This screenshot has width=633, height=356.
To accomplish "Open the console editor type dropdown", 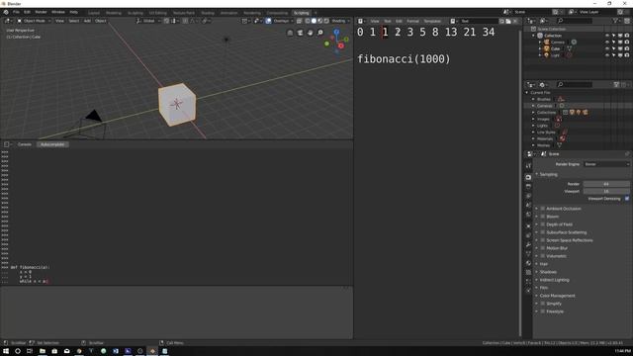I will (x=8, y=144).
